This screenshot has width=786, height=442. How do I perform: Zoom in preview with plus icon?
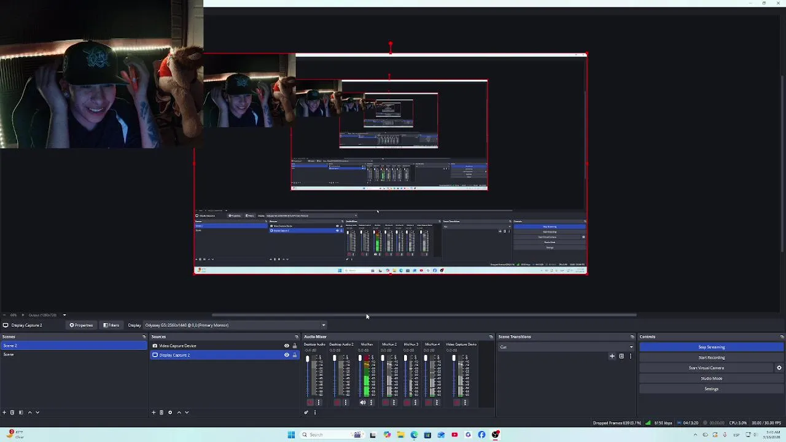[23, 315]
